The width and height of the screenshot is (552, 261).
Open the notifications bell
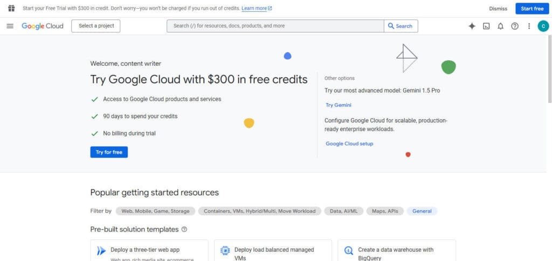[500, 26]
